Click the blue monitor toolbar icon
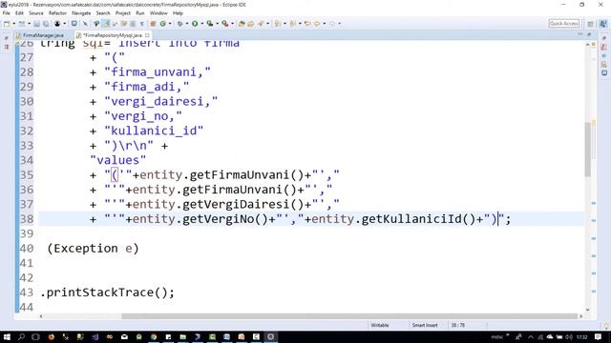Screen dimensions: 611x343 pyautogui.click(x=74, y=24)
